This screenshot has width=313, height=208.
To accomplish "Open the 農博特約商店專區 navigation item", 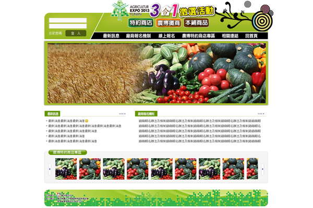I will pyautogui.click(x=198, y=36).
